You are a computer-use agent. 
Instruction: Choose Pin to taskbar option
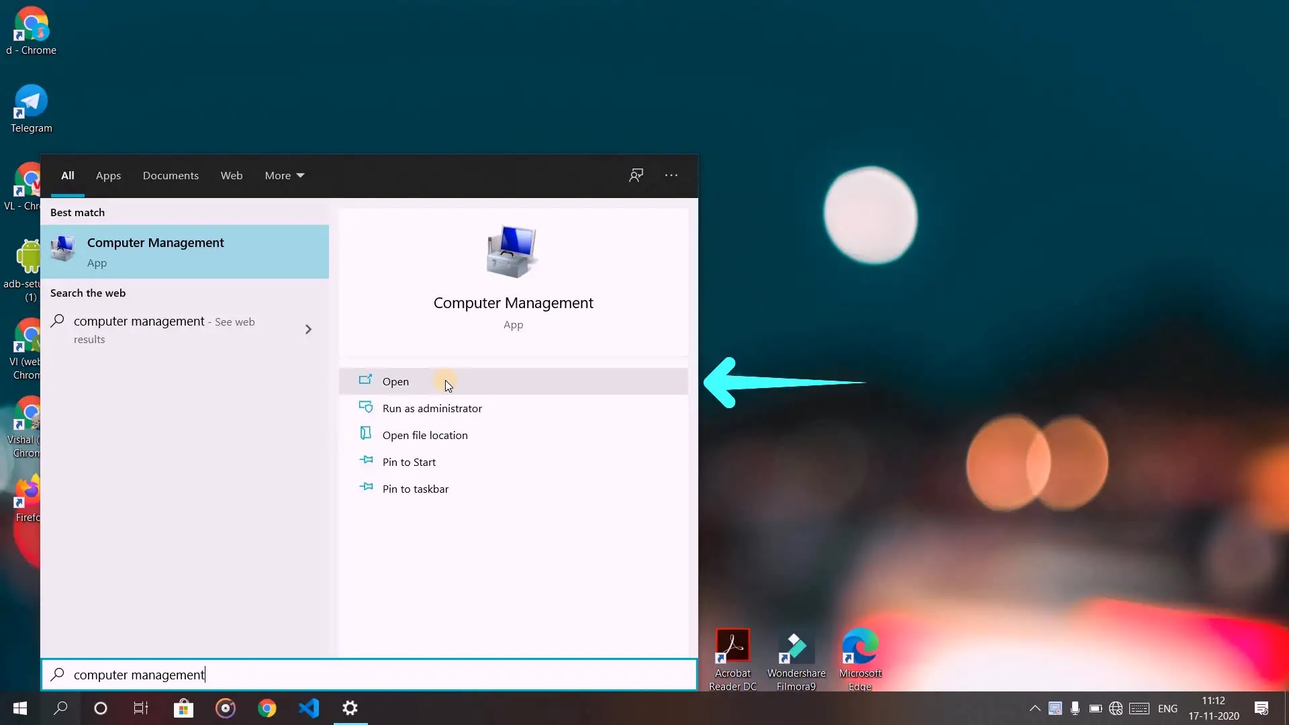pos(415,489)
